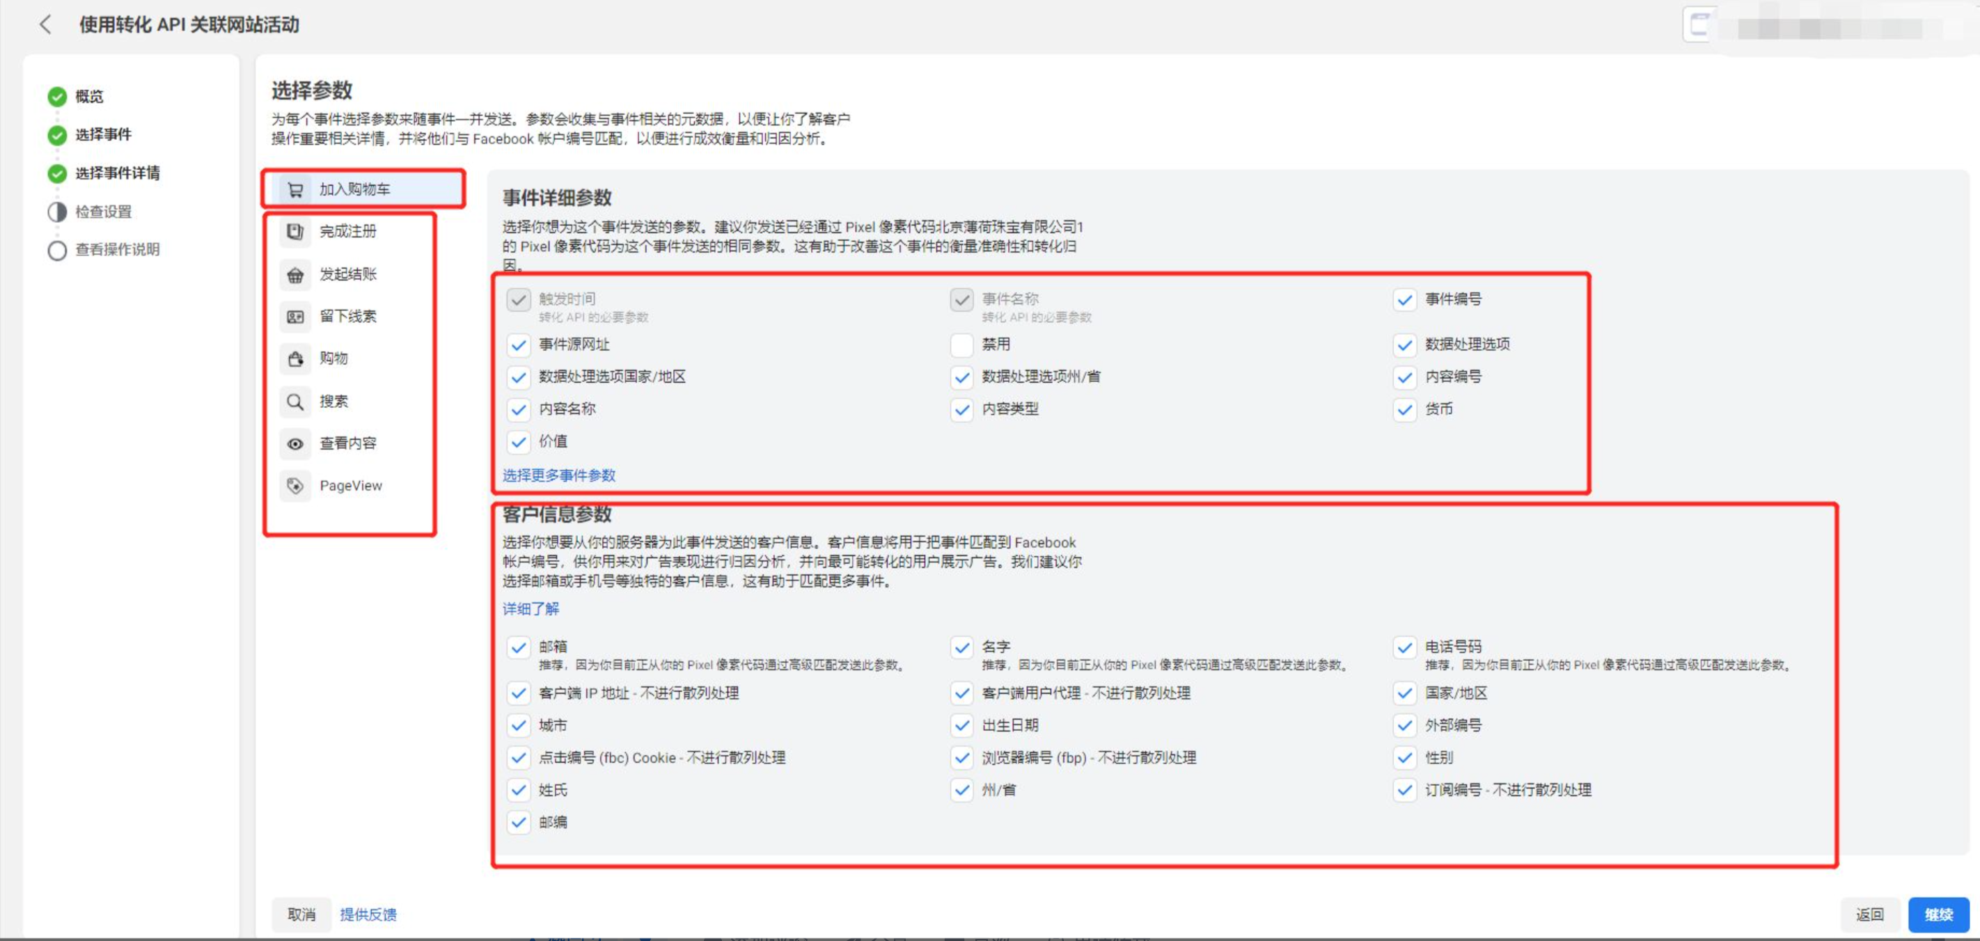The height and width of the screenshot is (941, 1980).
Task: Select the 完成注册 registration event icon
Action: tap(296, 230)
